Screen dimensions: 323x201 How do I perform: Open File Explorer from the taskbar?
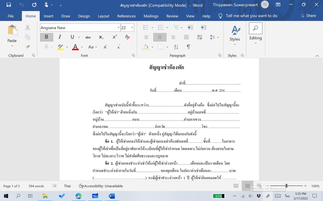45,196
